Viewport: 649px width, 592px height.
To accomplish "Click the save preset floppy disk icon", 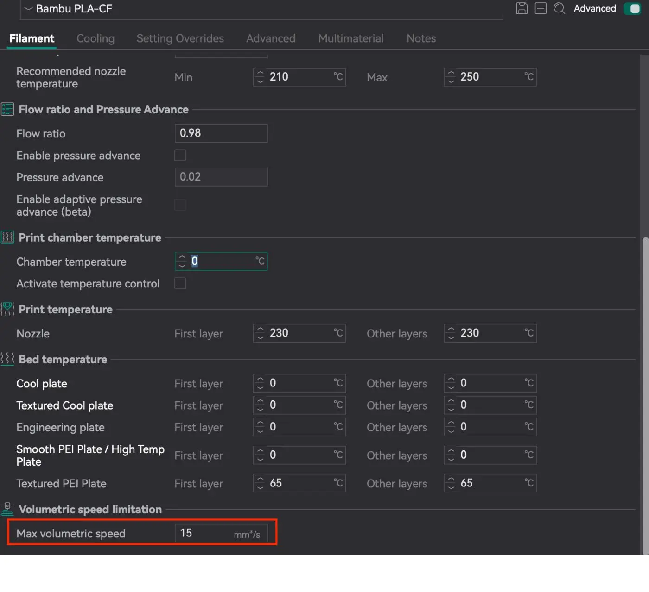I will (x=522, y=8).
